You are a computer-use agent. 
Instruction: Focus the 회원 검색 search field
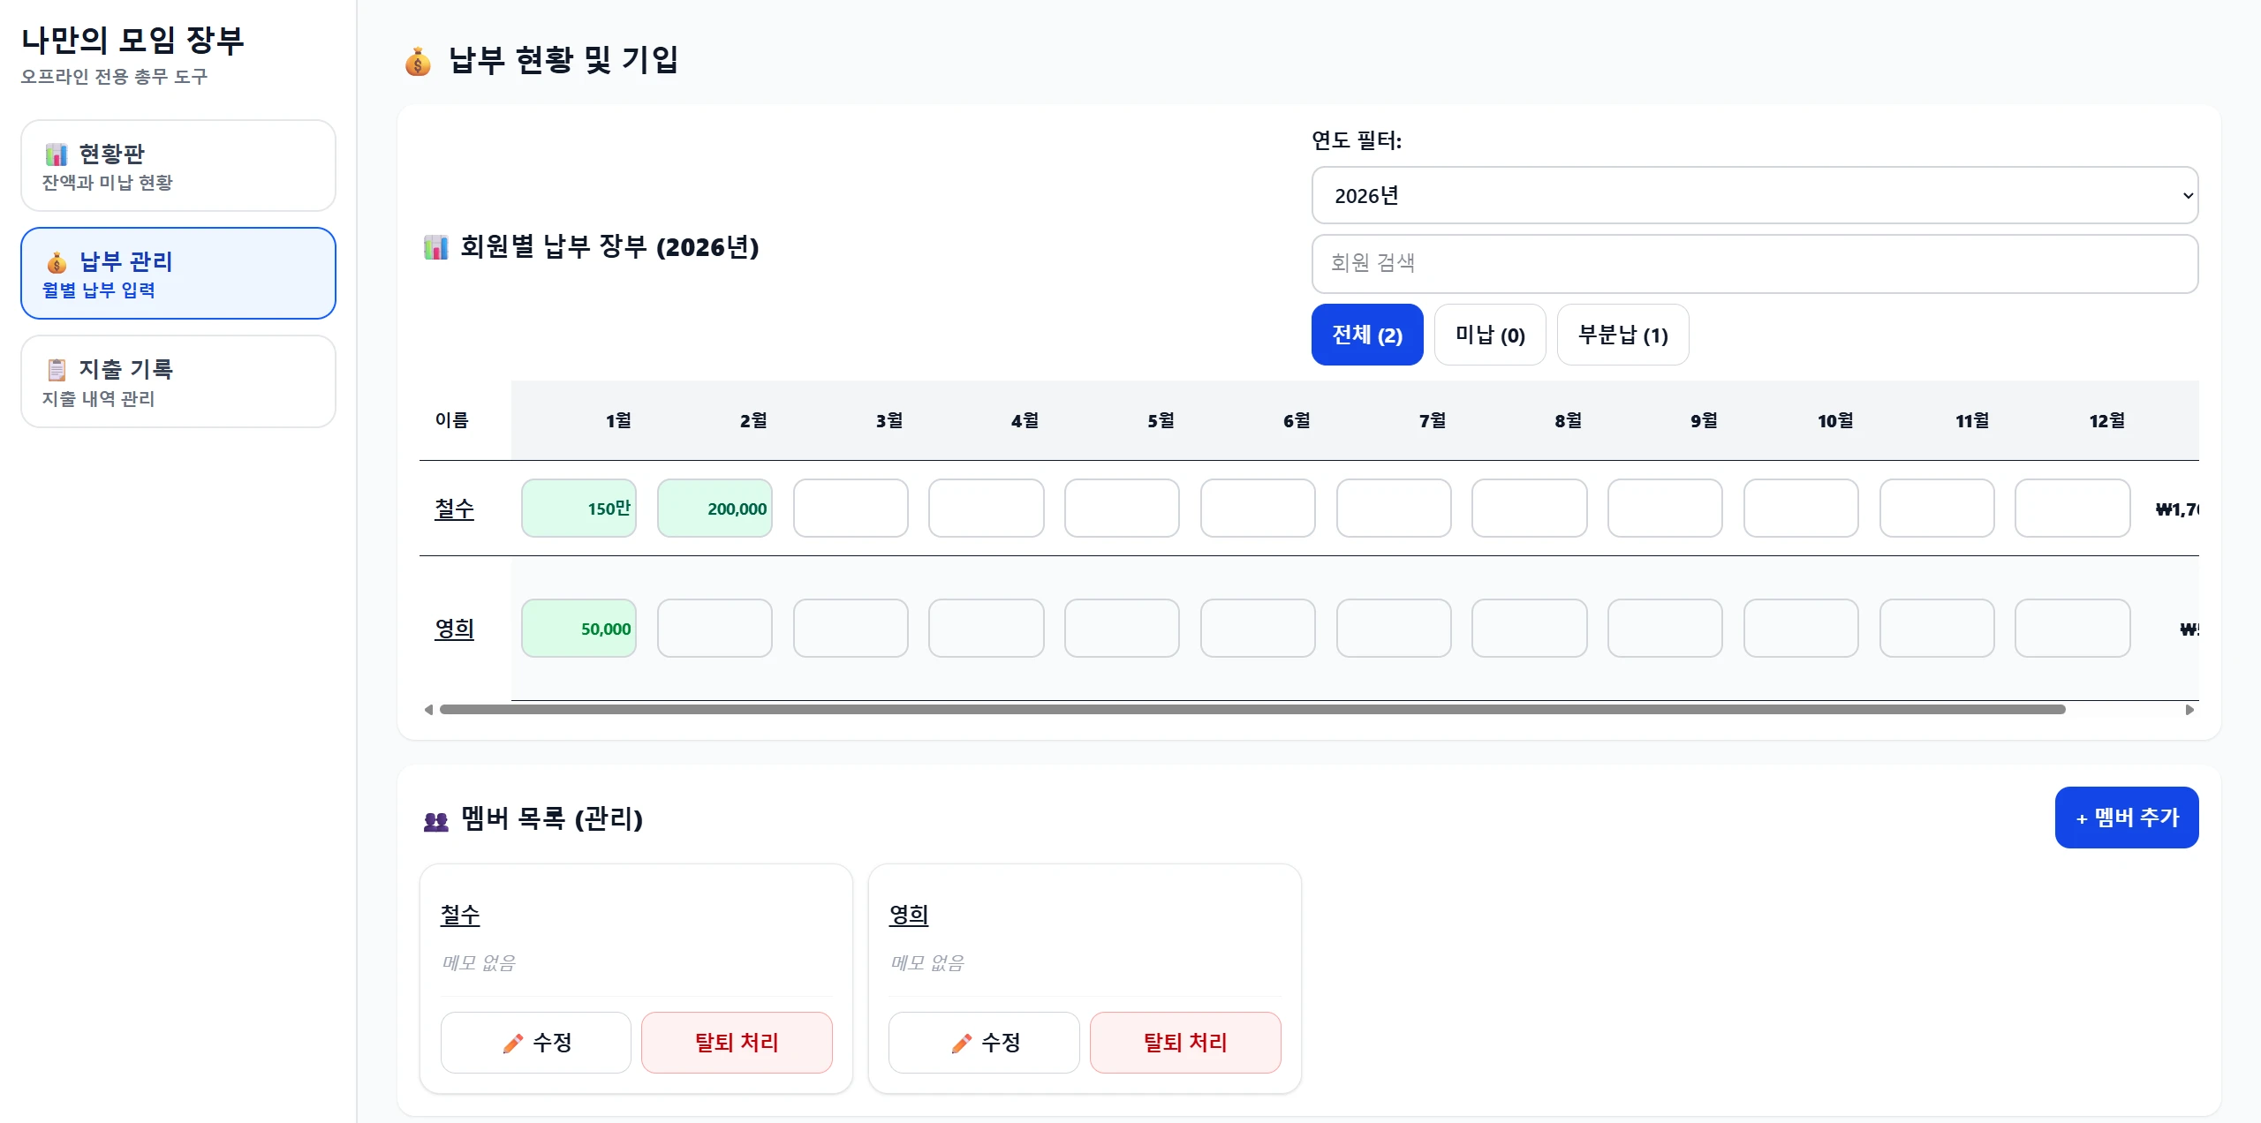[x=1755, y=263]
